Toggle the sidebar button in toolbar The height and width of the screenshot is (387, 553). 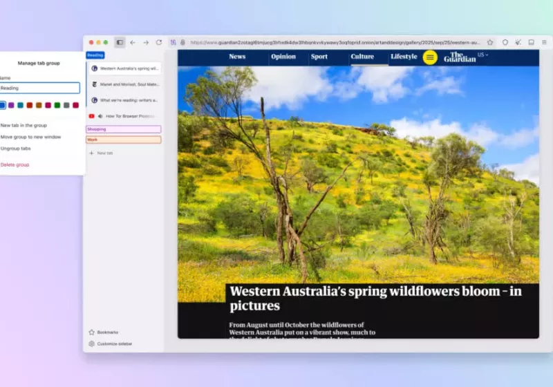tap(120, 43)
